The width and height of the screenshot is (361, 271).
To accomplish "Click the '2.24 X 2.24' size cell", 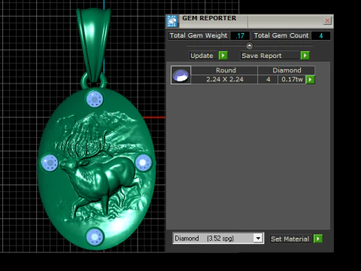I will click(x=225, y=79).
